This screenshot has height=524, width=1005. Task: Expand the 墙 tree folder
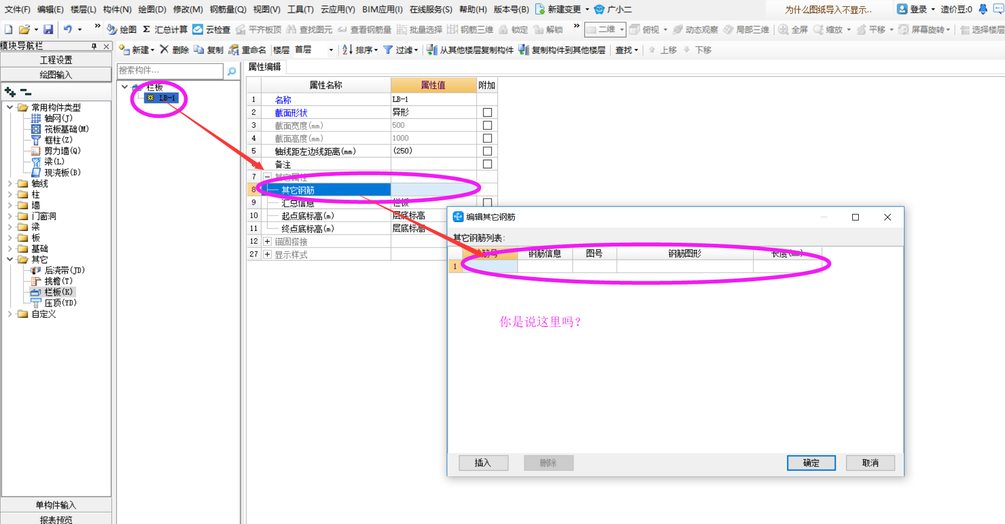[10, 205]
